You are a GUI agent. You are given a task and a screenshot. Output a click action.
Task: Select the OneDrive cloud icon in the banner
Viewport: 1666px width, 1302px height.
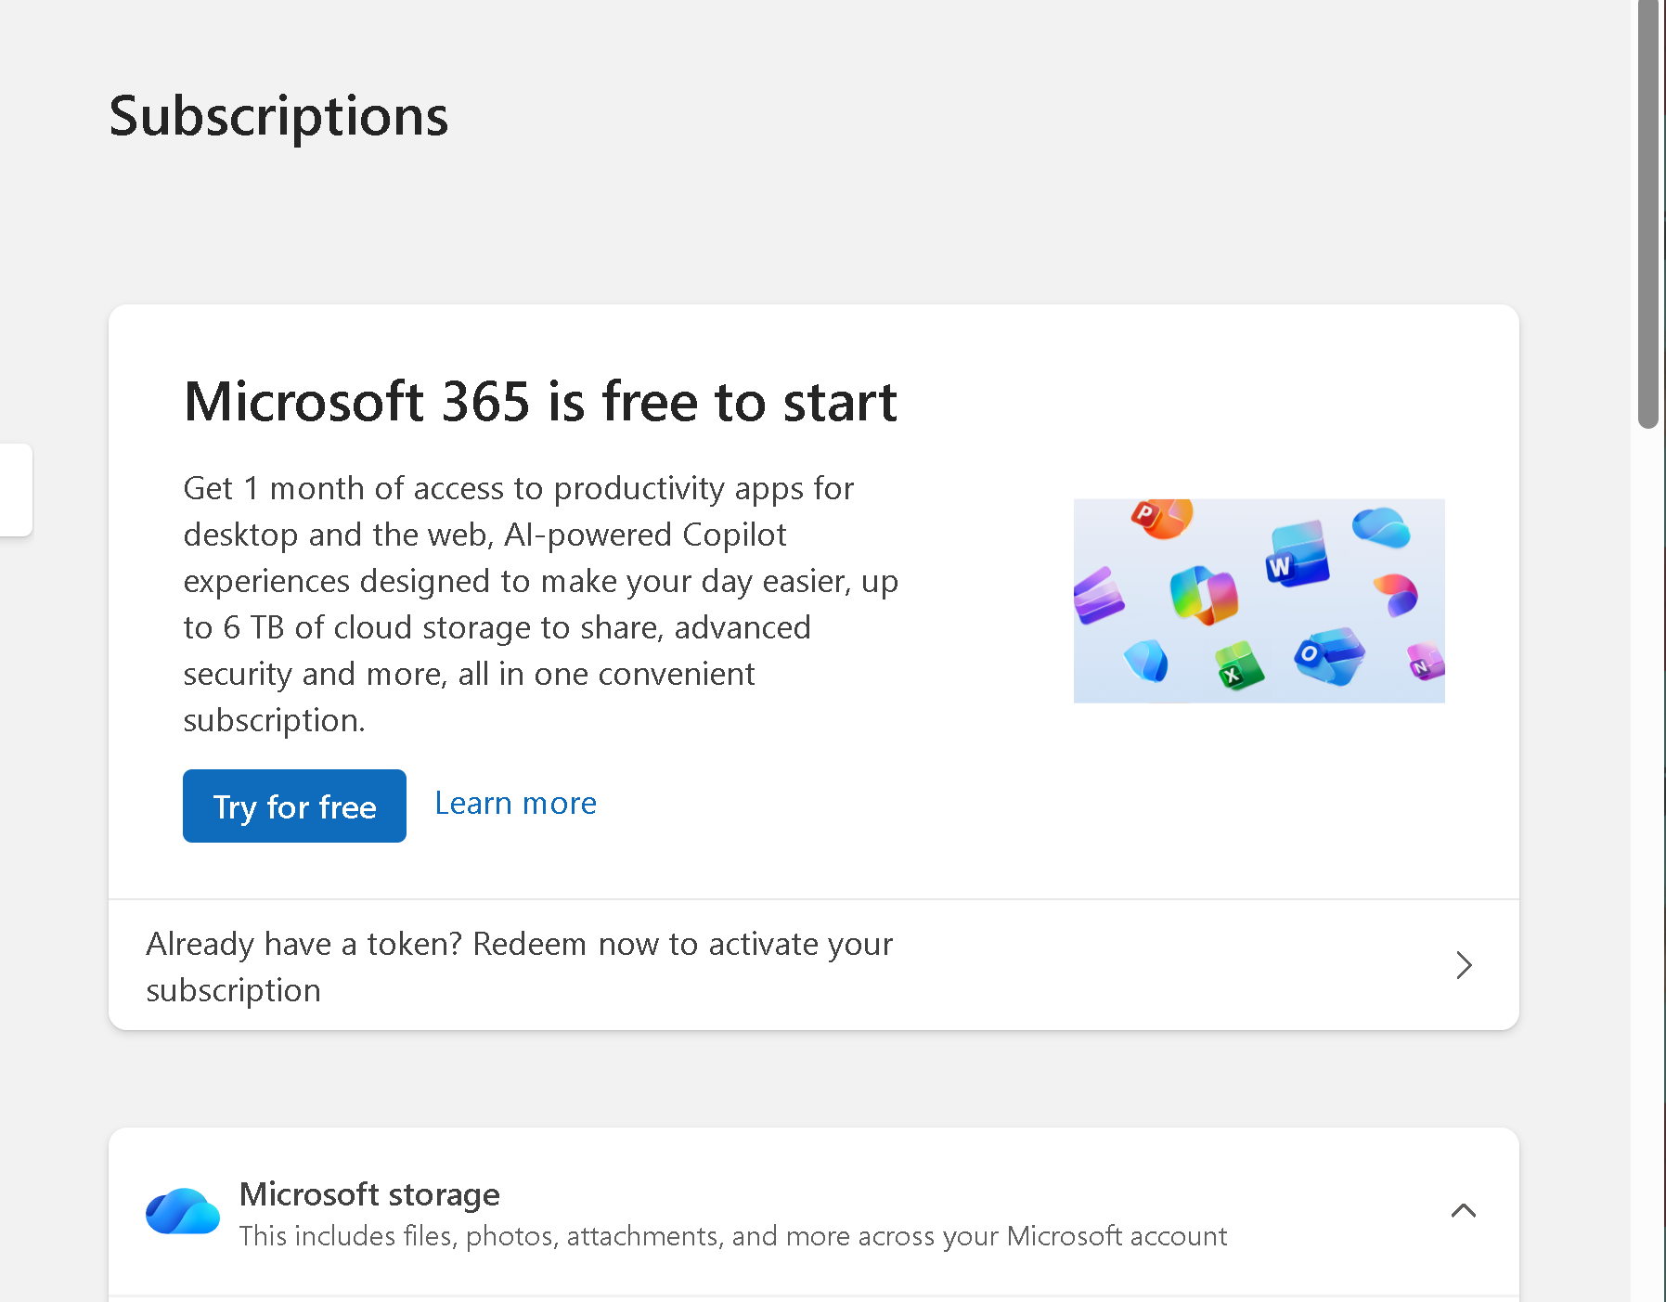click(x=1380, y=527)
